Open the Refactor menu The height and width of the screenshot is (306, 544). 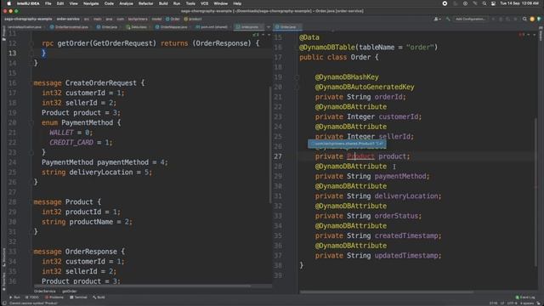coord(145,3)
